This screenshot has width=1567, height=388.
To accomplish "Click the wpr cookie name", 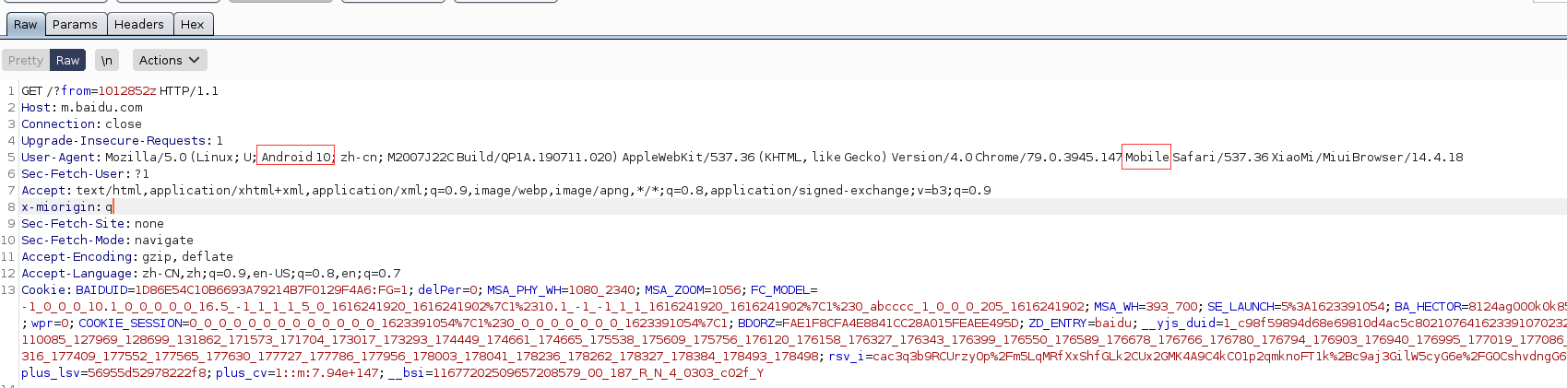I will (x=42, y=323).
